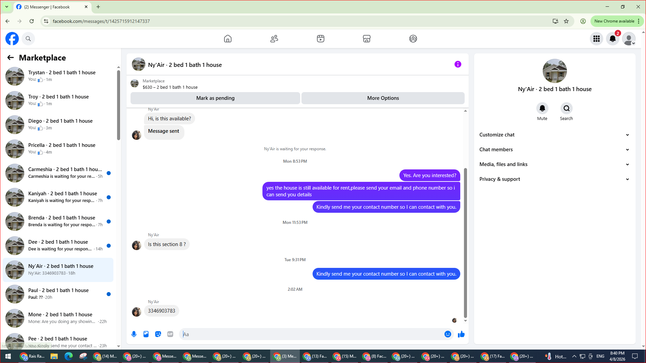Send a thumbs-up like
646x363 pixels.
tap(461, 334)
